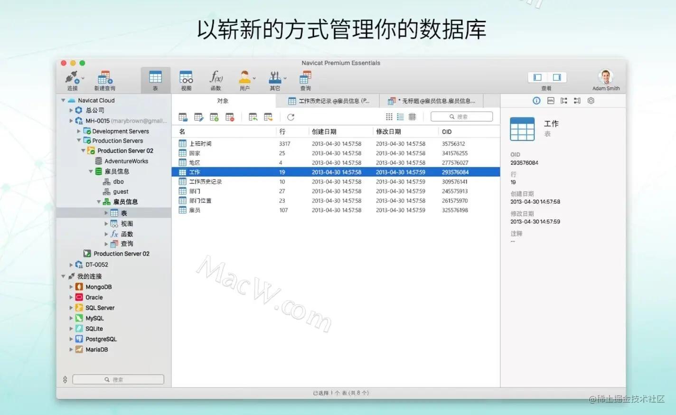The width and height of the screenshot is (676, 415).
Task: Expand the DT-0052 node
Action: (71, 265)
